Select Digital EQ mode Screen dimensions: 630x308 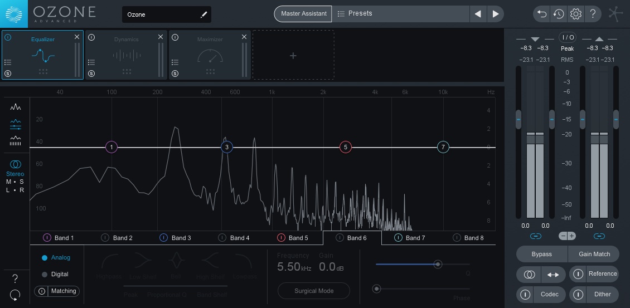(x=55, y=274)
